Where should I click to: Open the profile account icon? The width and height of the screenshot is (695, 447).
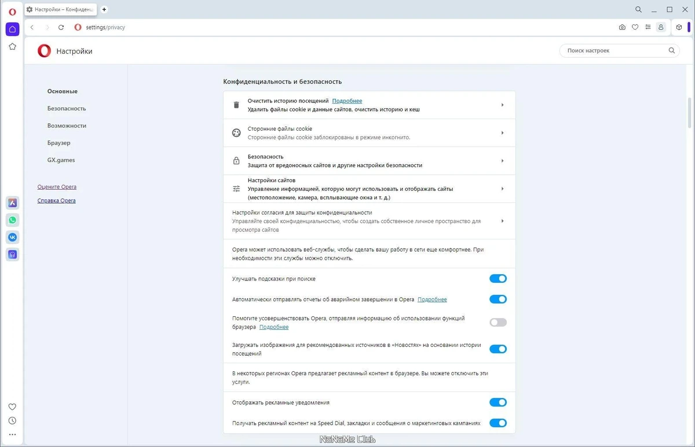point(660,27)
